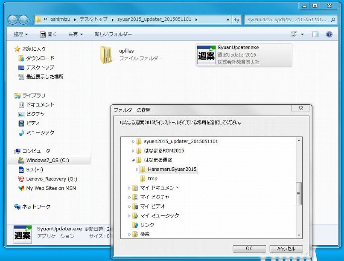Open the view options dropdown arrow
Image resolution: width=344 pixels, height=261 pixels.
pyautogui.click(x=302, y=34)
